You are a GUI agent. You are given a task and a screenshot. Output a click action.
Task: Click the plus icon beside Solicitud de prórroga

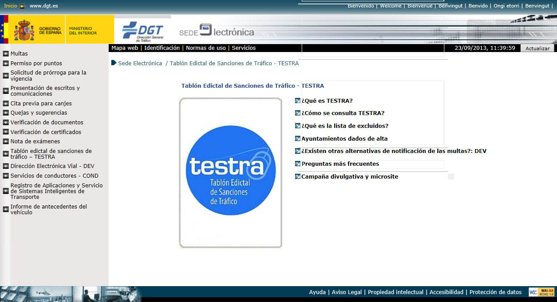(x=6, y=75)
